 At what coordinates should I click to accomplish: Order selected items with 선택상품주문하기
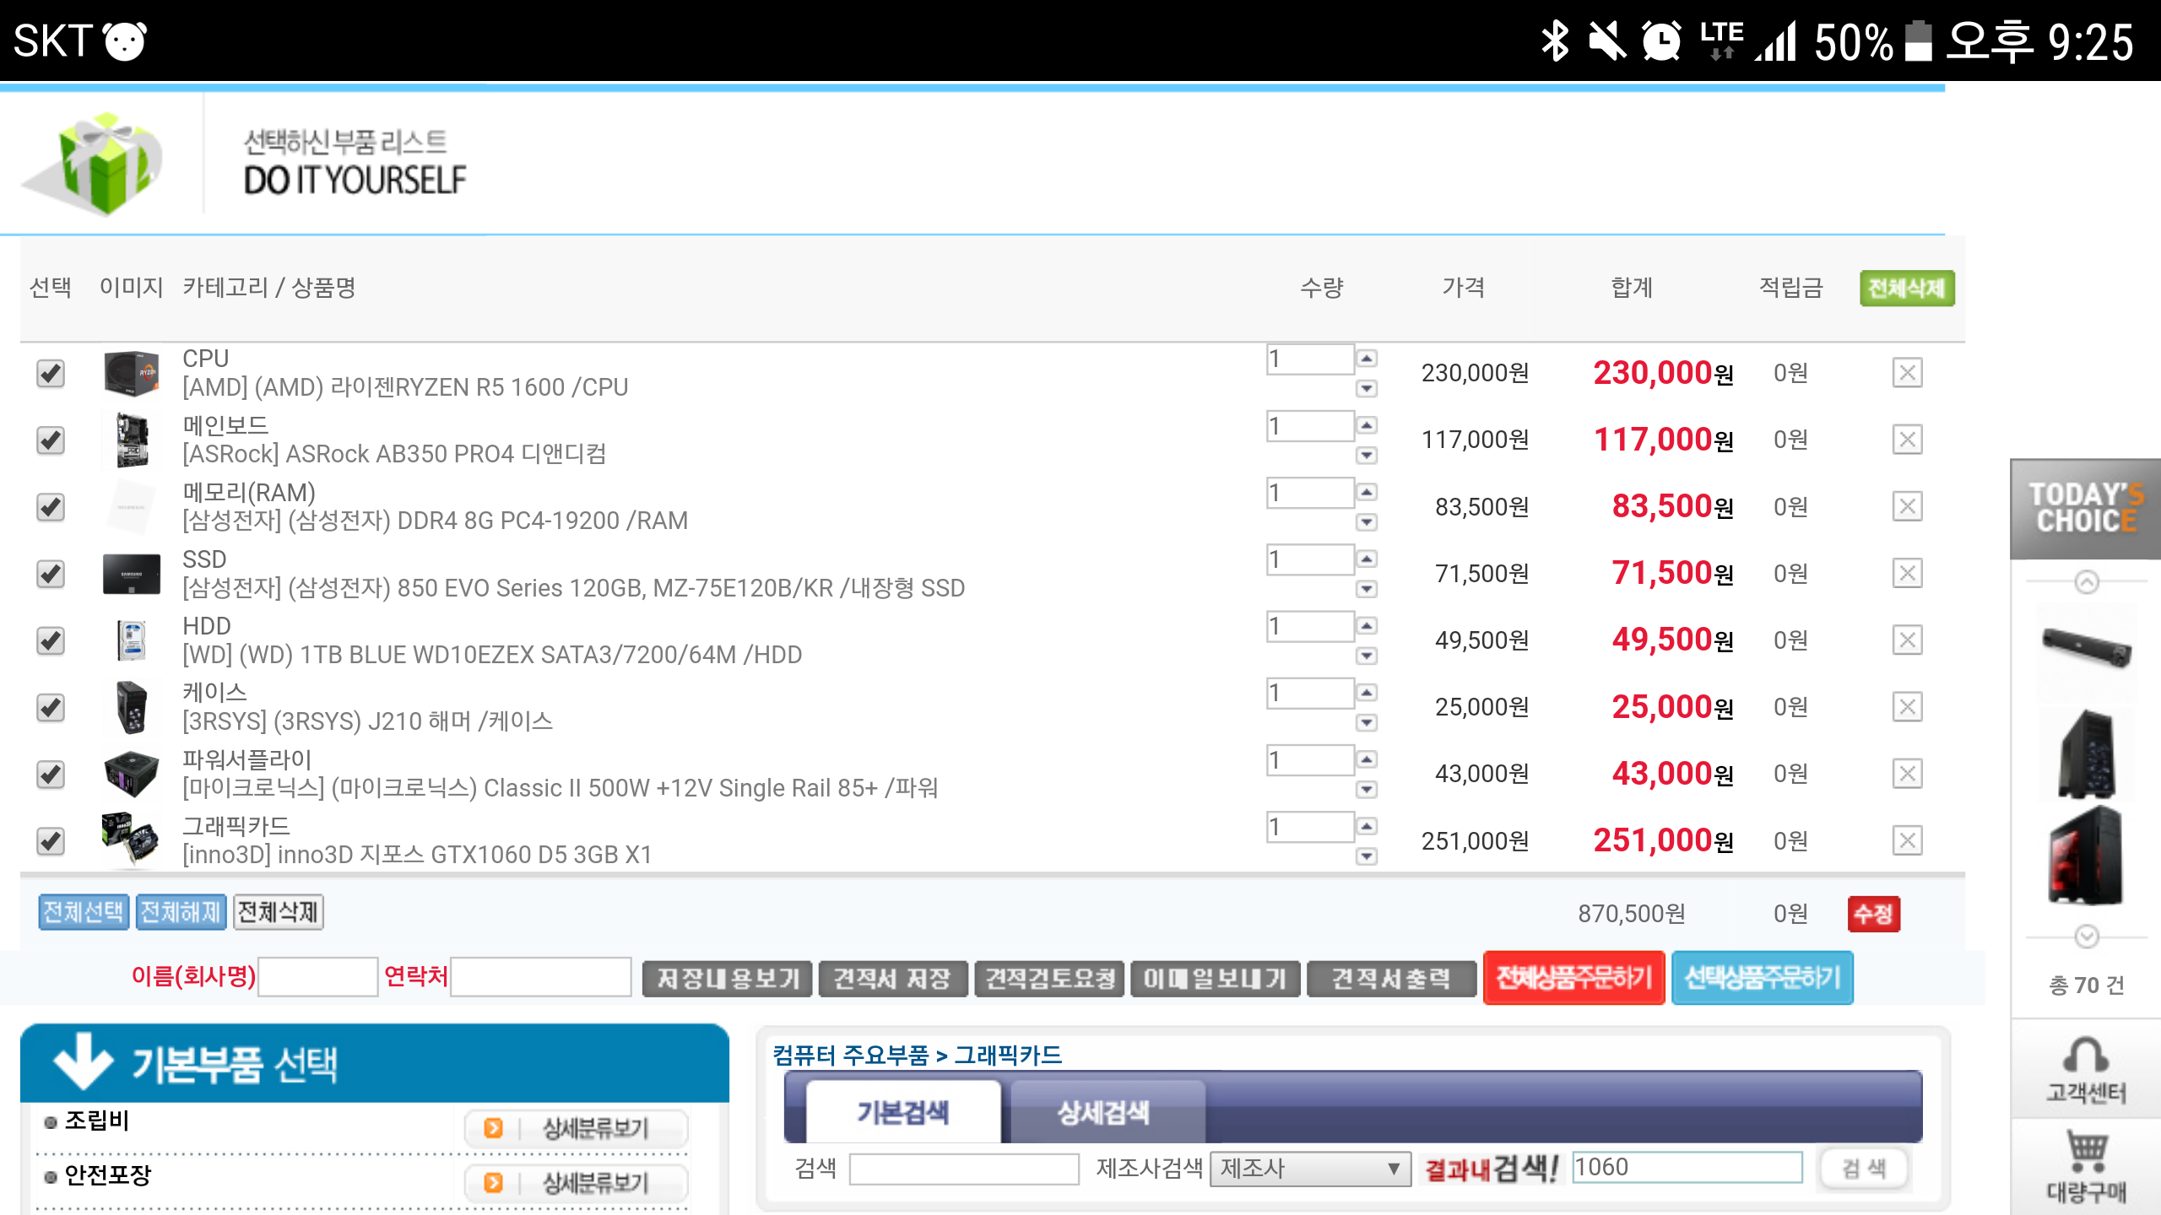tap(1763, 978)
